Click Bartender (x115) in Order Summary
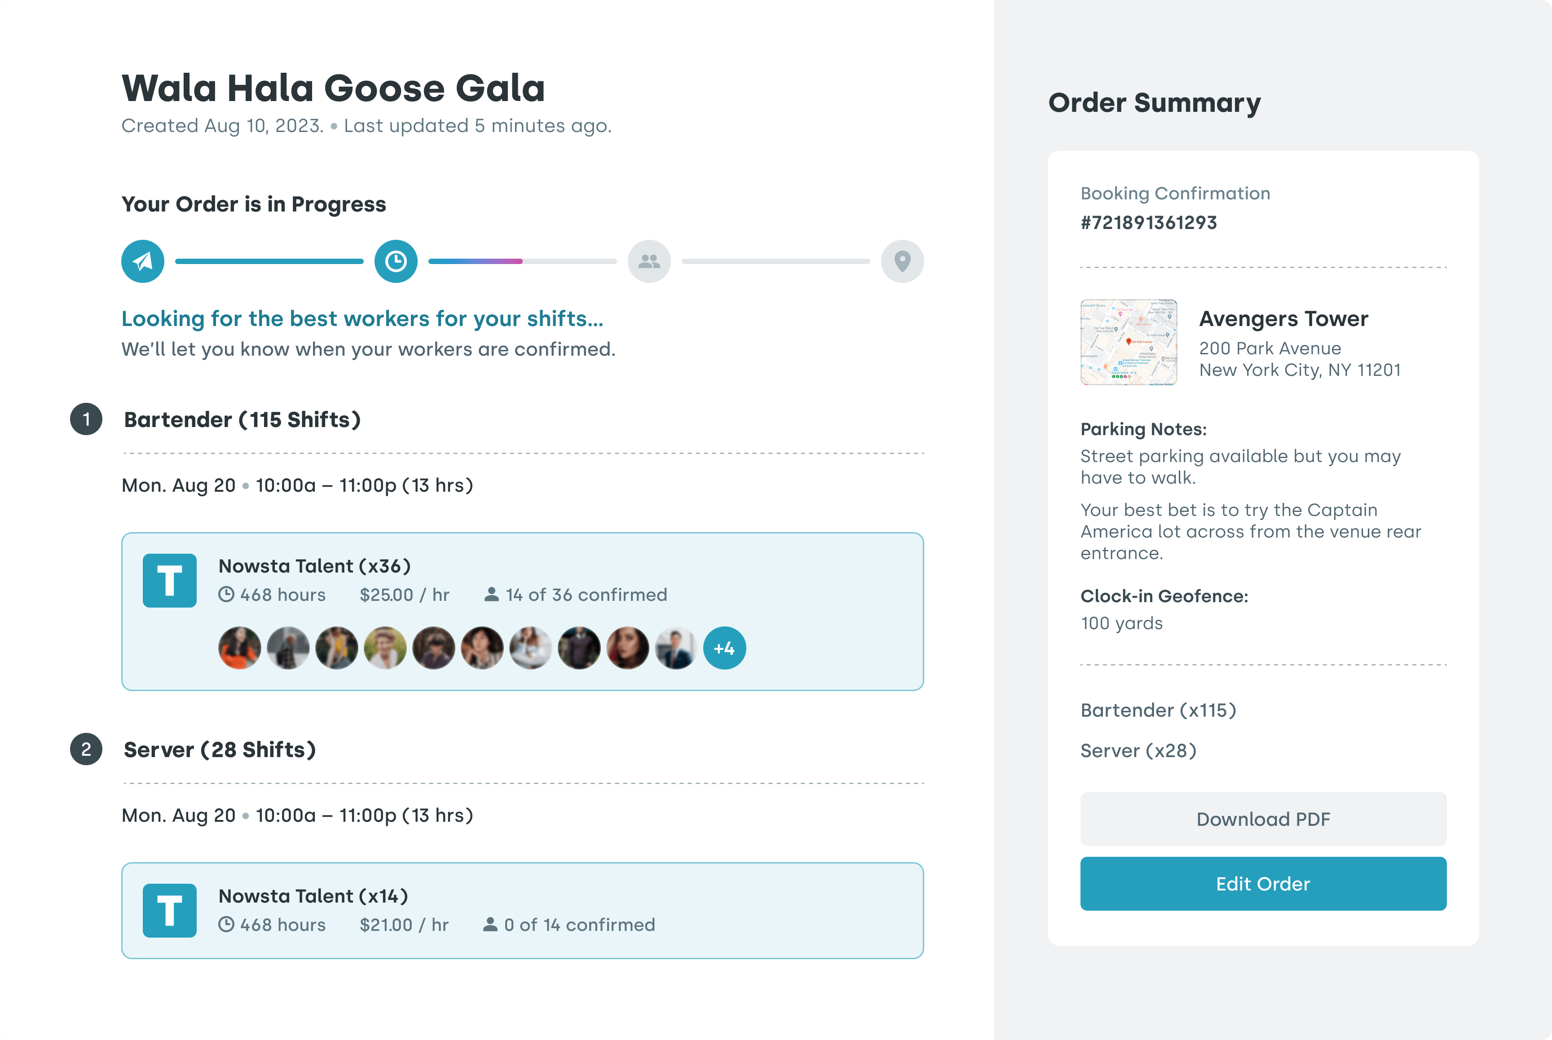This screenshot has width=1552, height=1040. [1158, 710]
